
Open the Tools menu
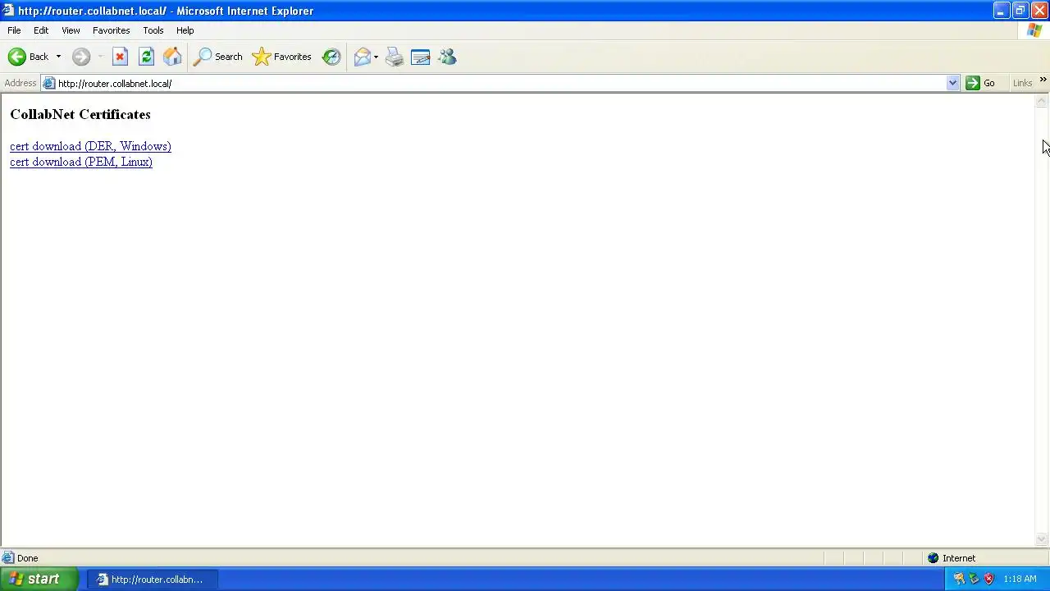[153, 30]
